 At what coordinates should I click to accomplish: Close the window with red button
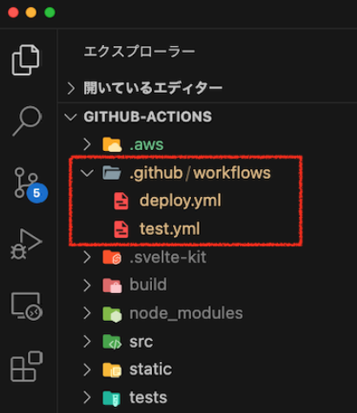pyautogui.click(x=13, y=12)
